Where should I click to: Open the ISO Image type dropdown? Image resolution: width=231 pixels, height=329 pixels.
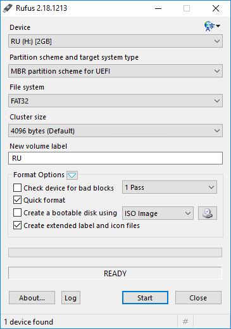158,213
